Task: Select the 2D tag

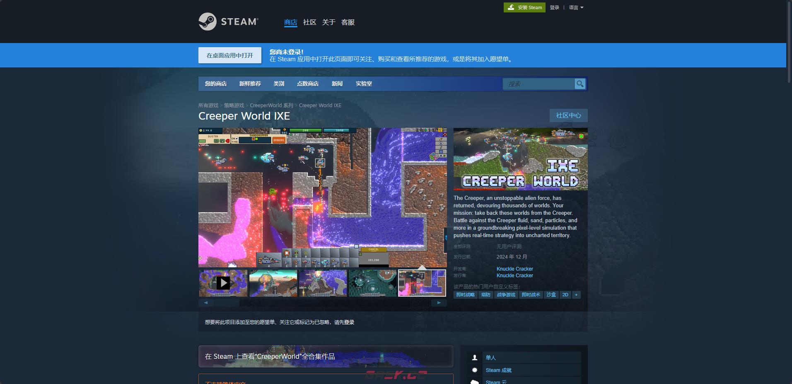Action: [565, 295]
